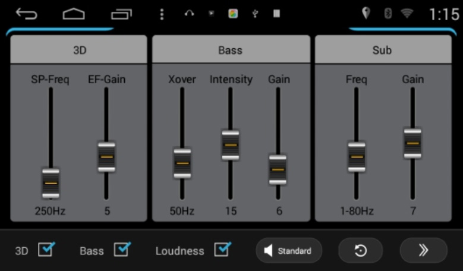Viewport: 463px width, 271px height.
Task: Click the reset circular arrow button
Action: point(360,251)
